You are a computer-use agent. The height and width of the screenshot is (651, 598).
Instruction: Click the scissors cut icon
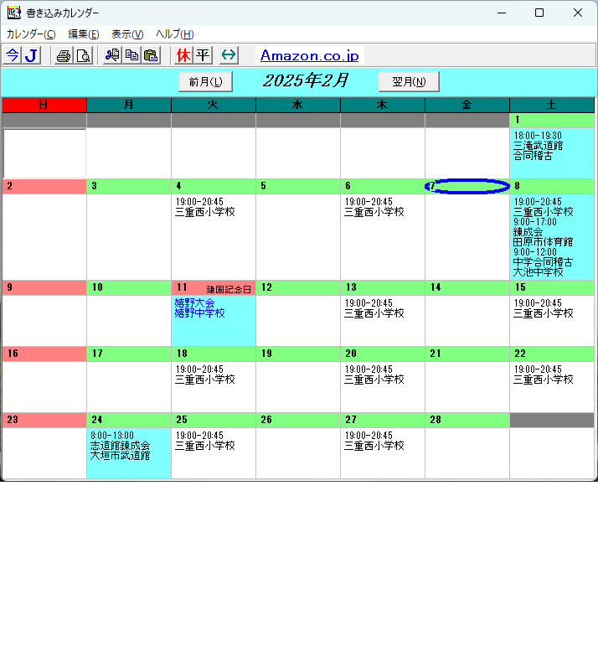click(112, 55)
